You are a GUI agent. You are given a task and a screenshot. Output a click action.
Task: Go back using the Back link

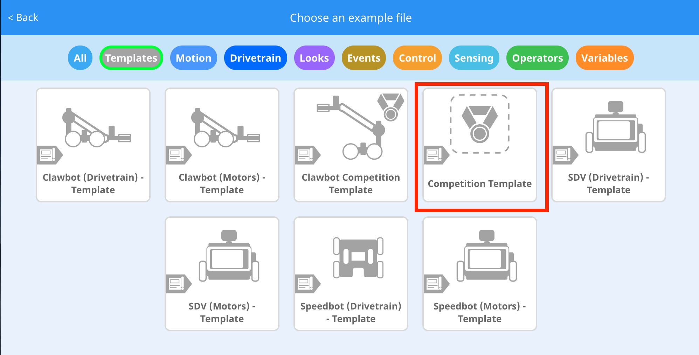(x=23, y=17)
